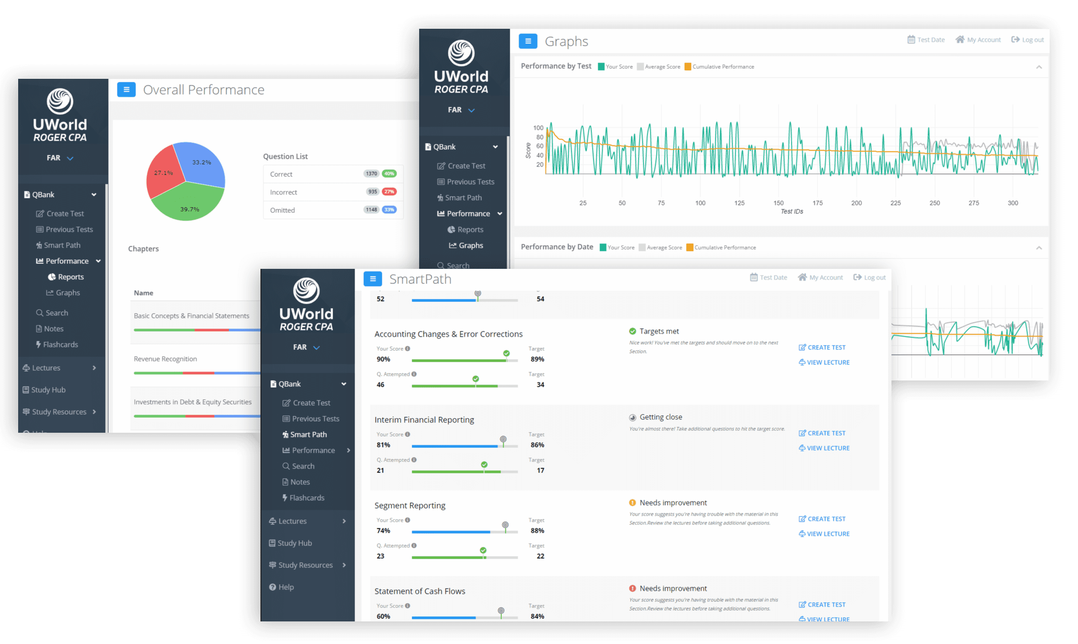Click Revenue Recognition chapter row
1078x644 pixels.
point(195,365)
